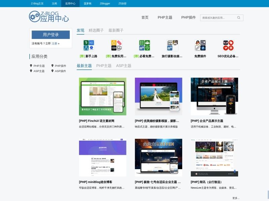Select the 最新主题 tab

[84, 66]
